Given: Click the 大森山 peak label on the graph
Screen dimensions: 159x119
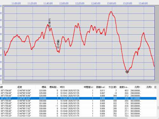Looking at the screenshot, I should pyautogui.click(x=50, y=23).
